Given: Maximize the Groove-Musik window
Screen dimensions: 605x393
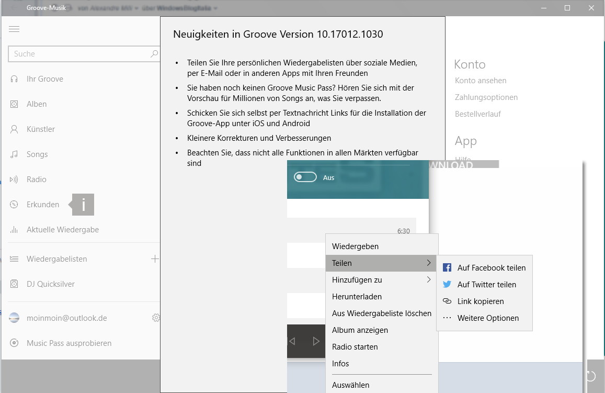Looking at the screenshot, I should pyautogui.click(x=567, y=8).
